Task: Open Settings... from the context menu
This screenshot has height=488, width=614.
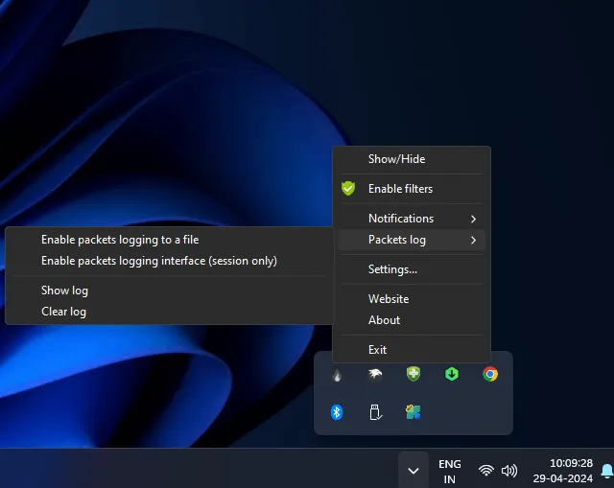Action: (x=392, y=269)
